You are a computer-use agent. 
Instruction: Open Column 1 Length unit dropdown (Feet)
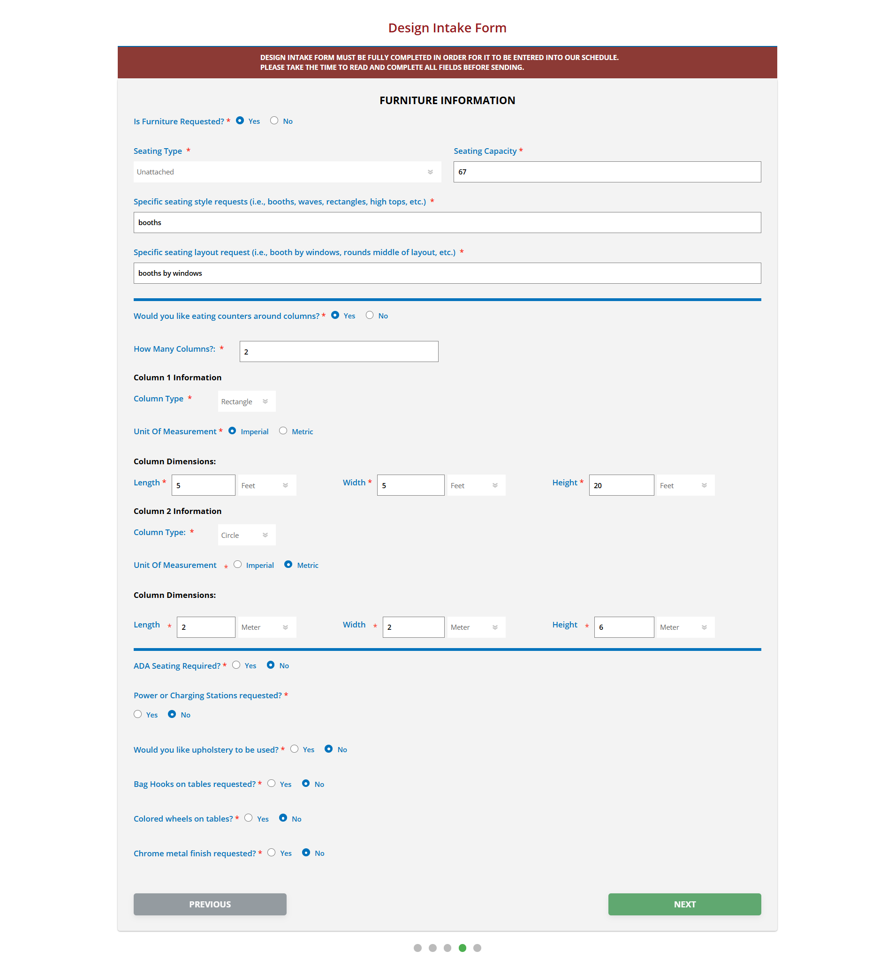pyautogui.click(x=267, y=485)
